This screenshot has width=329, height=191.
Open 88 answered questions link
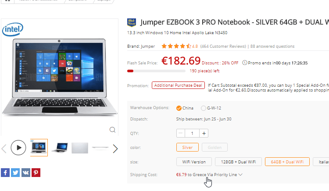coord(272,46)
